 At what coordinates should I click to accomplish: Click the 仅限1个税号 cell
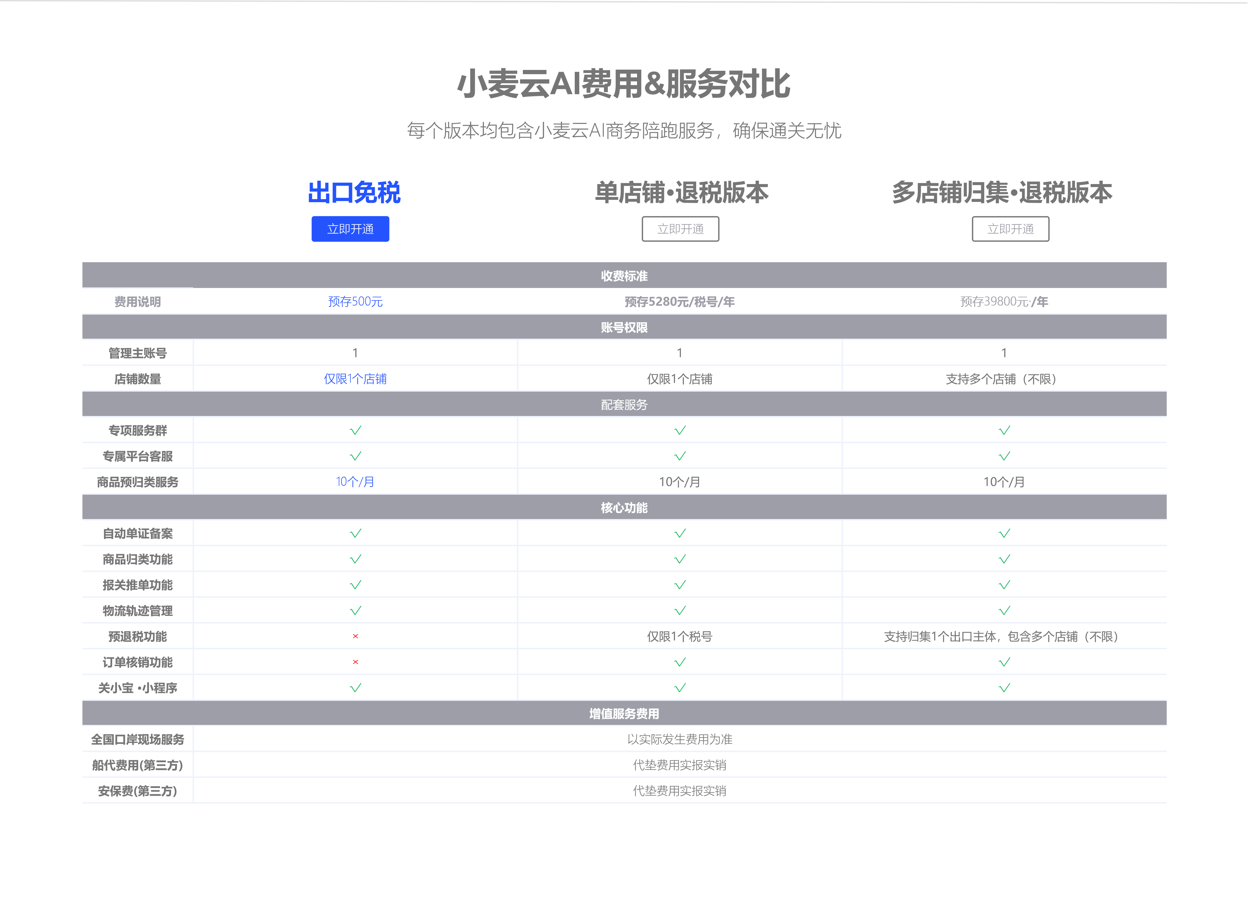tap(680, 636)
